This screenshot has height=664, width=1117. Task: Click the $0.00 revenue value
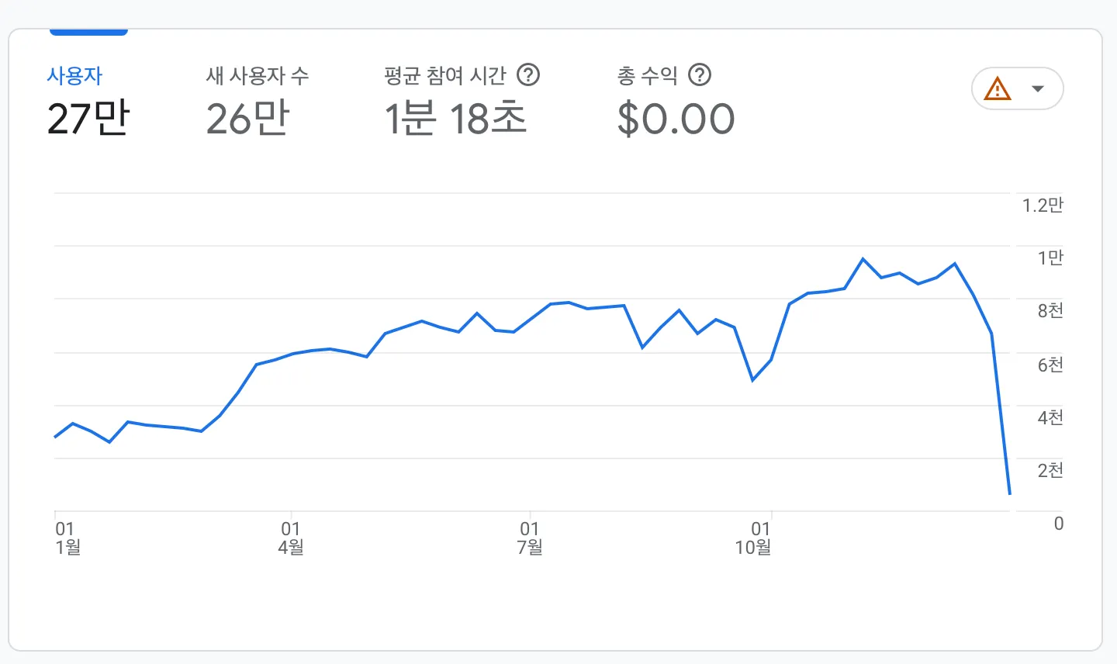676,119
